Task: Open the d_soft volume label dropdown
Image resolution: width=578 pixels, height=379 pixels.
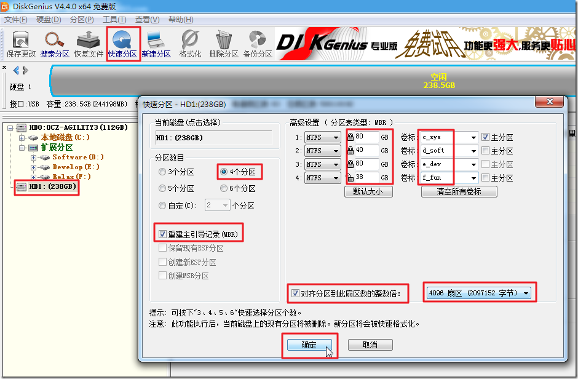Action: click(x=473, y=151)
